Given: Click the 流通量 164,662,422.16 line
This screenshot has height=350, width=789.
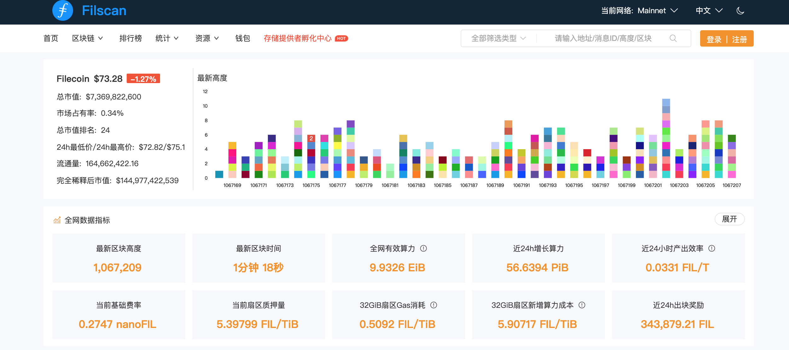Looking at the screenshot, I should [x=98, y=164].
